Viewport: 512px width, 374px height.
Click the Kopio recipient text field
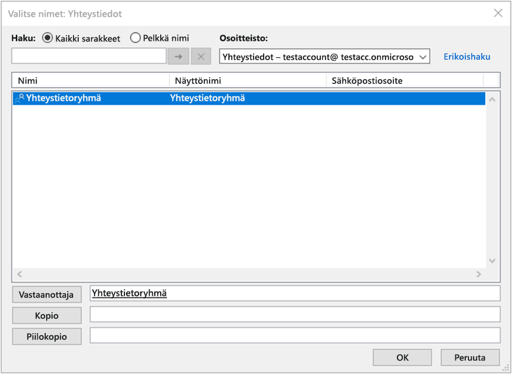295,314
